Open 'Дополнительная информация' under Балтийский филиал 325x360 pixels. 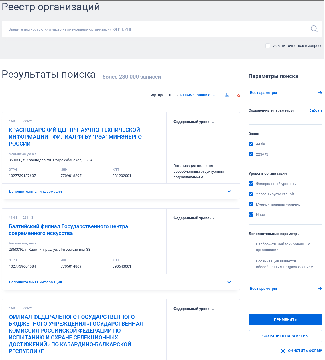(35, 282)
